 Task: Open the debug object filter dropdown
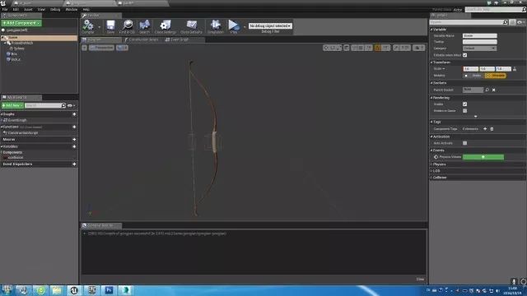pyautogui.click(x=270, y=25)
